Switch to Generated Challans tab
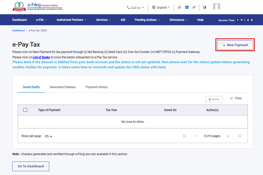 pos(62,87)
